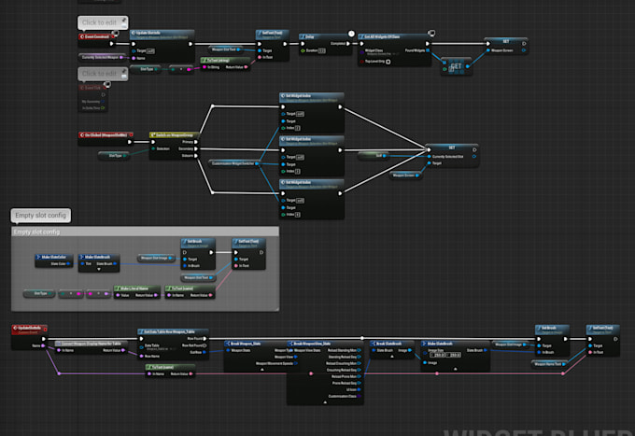Select the Weapon Slot Image variable in comment box
Viewport: 635px width, 436px height.
click(156, 258)
